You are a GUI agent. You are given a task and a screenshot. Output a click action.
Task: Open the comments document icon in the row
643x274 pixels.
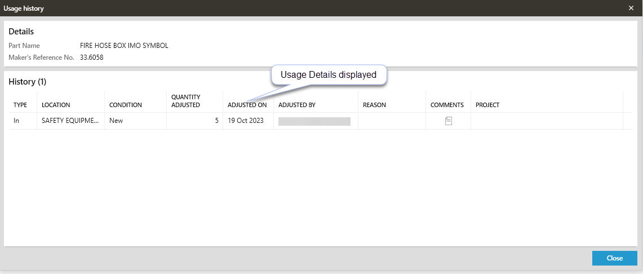coord(449,121)
